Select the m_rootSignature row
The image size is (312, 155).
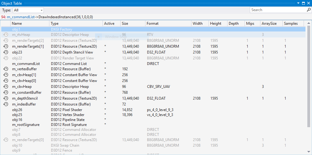154,125
